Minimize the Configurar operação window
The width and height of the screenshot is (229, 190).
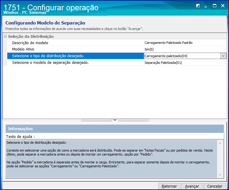tap(205, 6)
